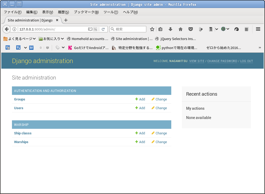
Task: Expand dropdown arrow next to green globe icon
Action: 228,29
